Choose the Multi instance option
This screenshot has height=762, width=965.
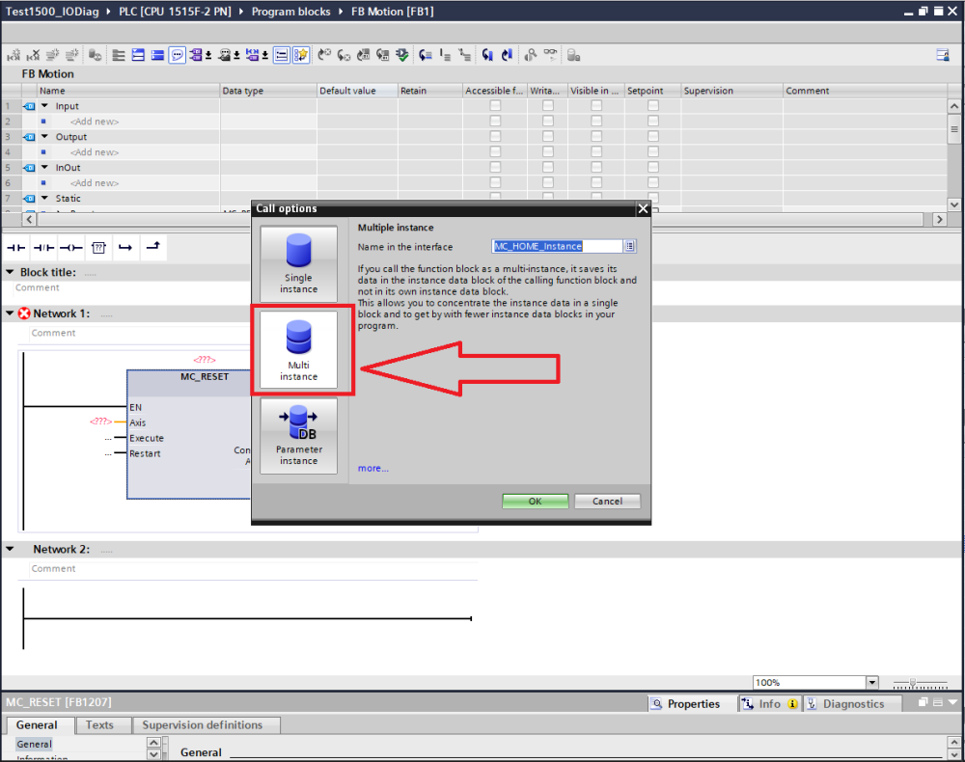tap(298, 351)
